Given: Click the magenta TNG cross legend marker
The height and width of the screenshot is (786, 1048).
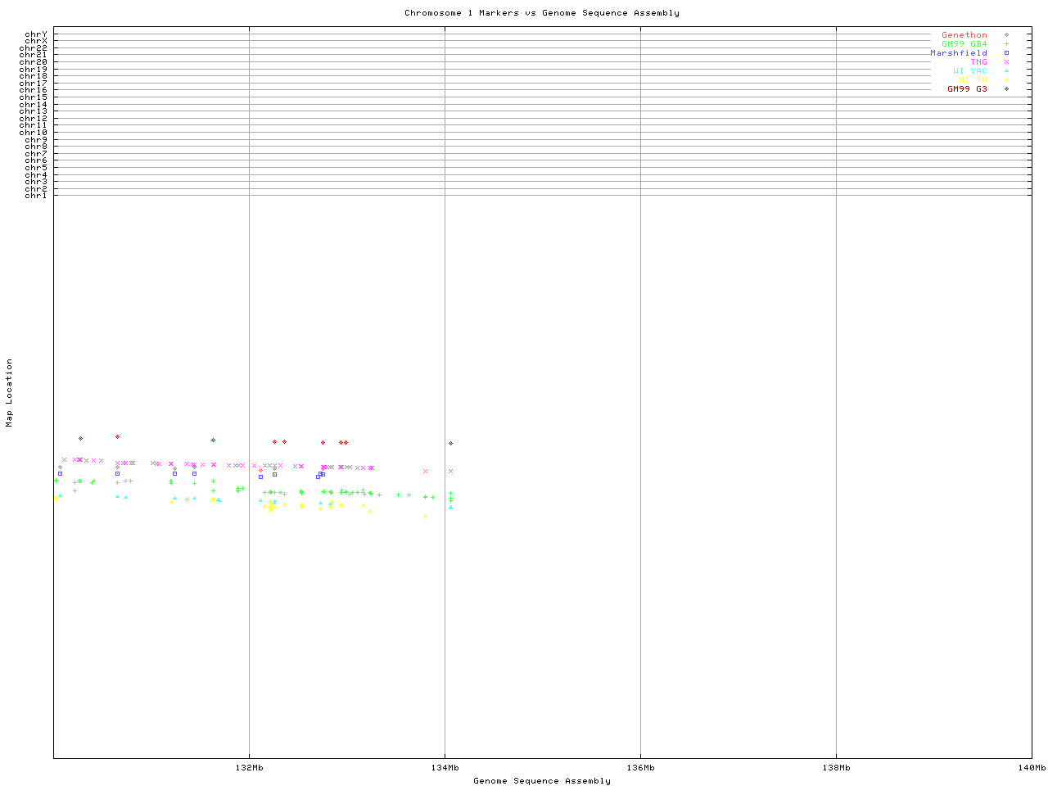Looking at the screenshot, I should tap(1006, 62).
